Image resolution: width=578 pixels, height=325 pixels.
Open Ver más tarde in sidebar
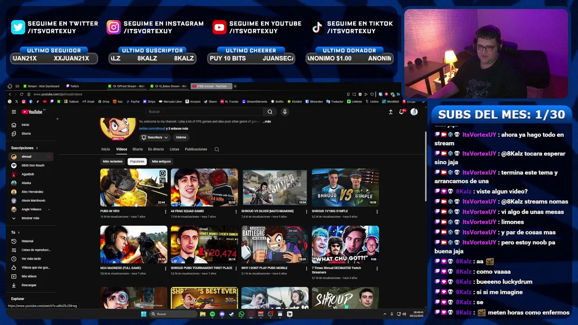(32, 259)
